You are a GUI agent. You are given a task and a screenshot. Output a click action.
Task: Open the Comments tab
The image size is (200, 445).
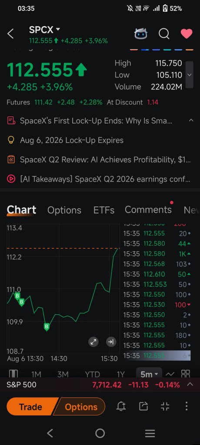click(148, 210)
